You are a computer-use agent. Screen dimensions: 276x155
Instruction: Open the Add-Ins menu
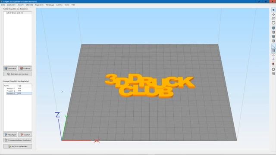[60, 5]
